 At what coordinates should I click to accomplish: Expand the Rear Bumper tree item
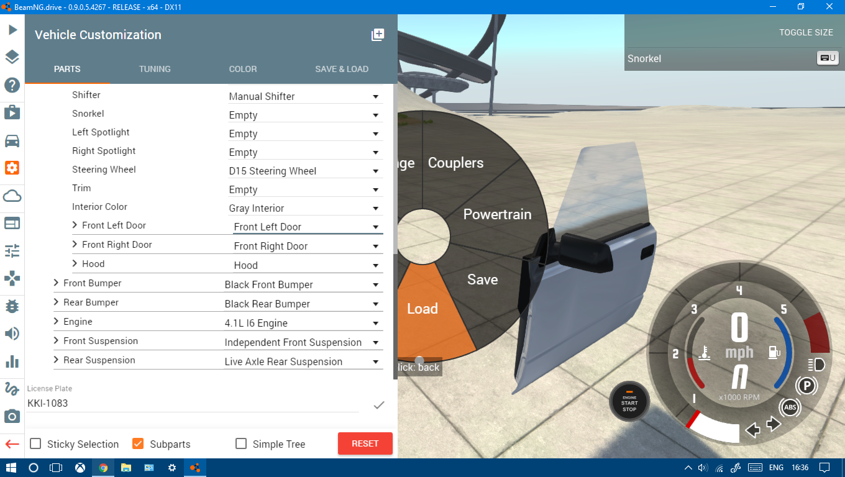57,302
